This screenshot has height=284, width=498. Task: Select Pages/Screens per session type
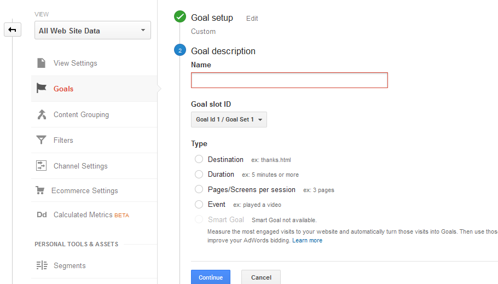tap(199, 189)
